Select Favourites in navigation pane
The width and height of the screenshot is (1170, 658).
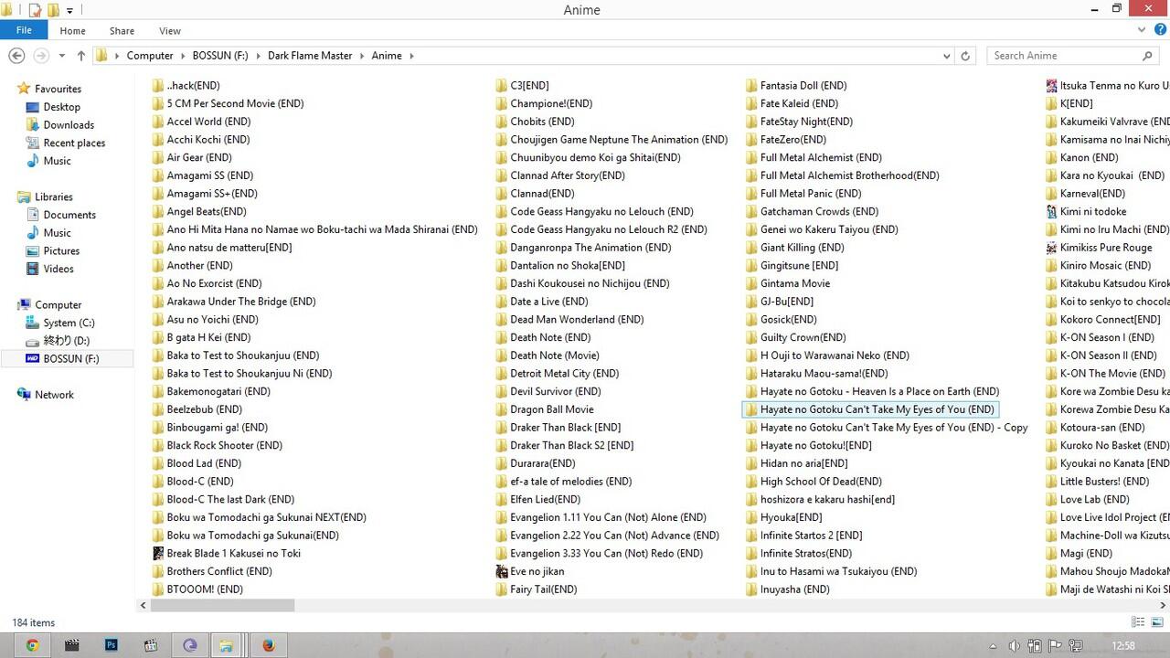click(x=58, y=89)
